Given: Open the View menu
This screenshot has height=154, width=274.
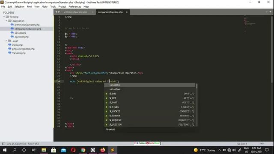Looking at the screenshot, I should (37, 7).
